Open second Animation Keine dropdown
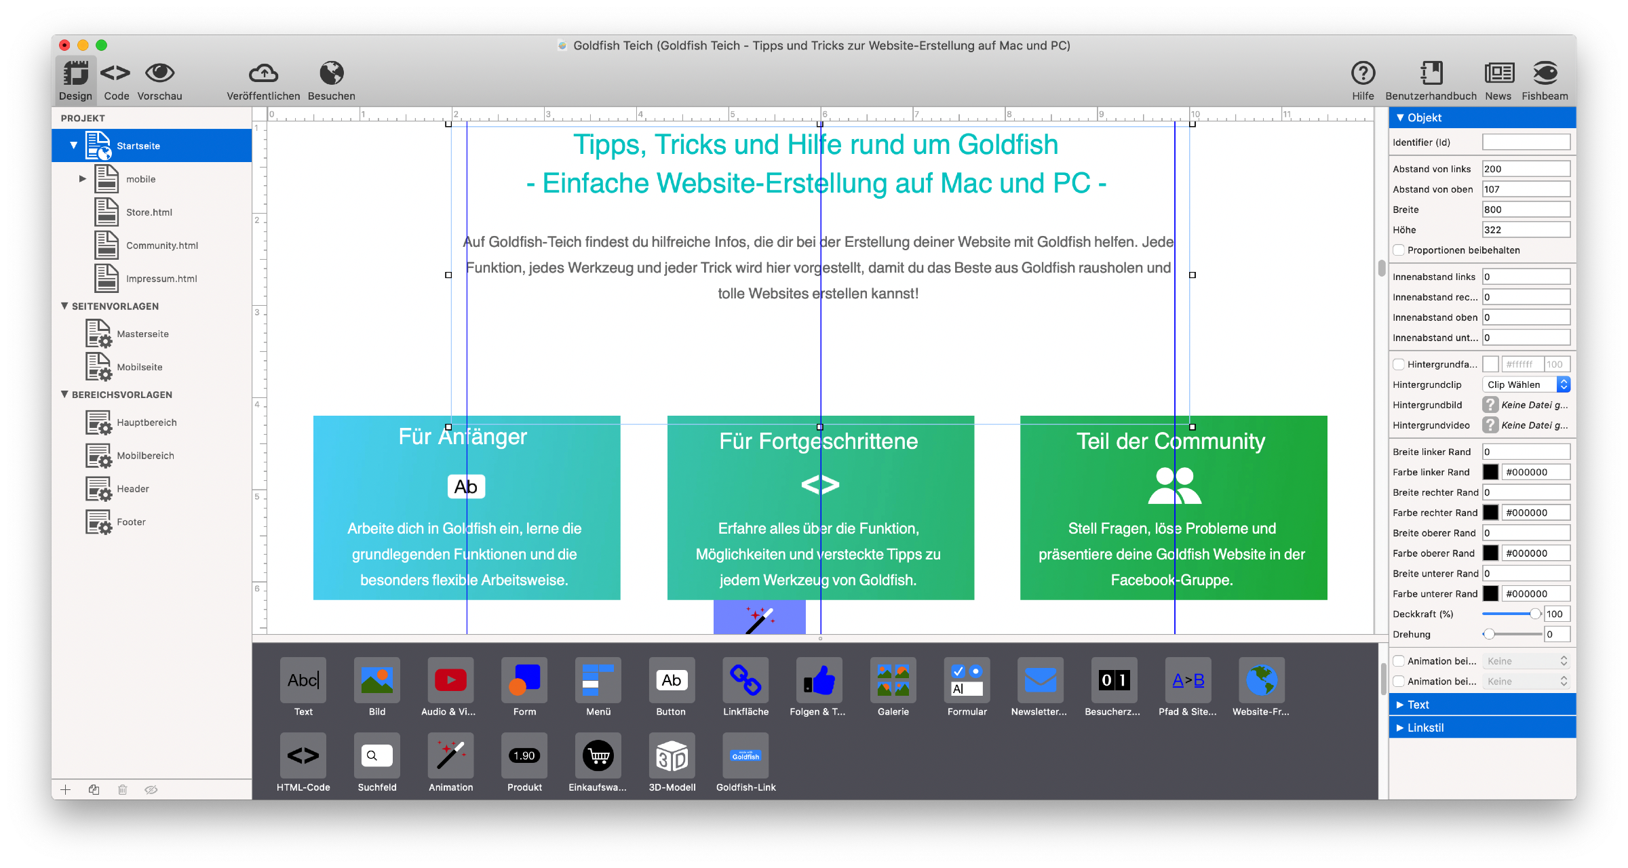This screenshot has width=1628, height=868. (1526, 682)
